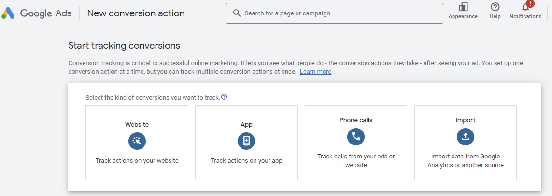
Task: Choose 'Track actions on your website' option
Action: tap(137, 161)
